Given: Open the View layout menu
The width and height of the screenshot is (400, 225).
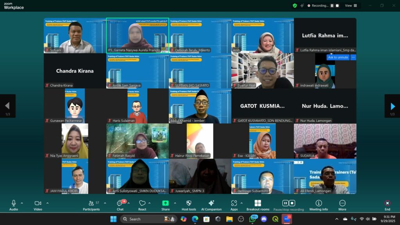Looking at the screenshot, I should (x=350, y=5).
